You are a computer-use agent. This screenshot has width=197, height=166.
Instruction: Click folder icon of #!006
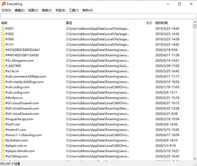pos(3,39)
